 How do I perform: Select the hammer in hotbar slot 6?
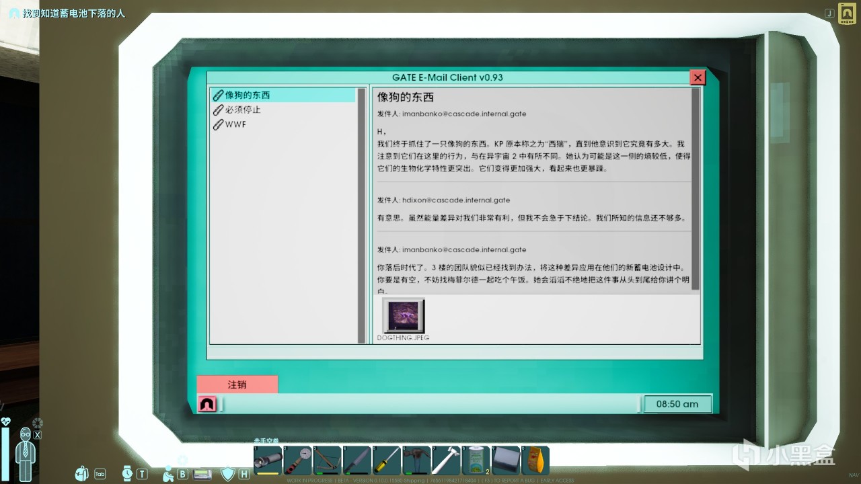click(x=416, y=460)
